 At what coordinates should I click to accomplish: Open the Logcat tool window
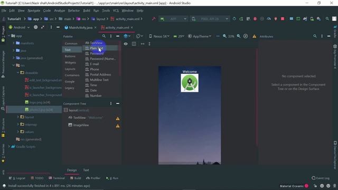pyautogui.click(x=17, y=178)
